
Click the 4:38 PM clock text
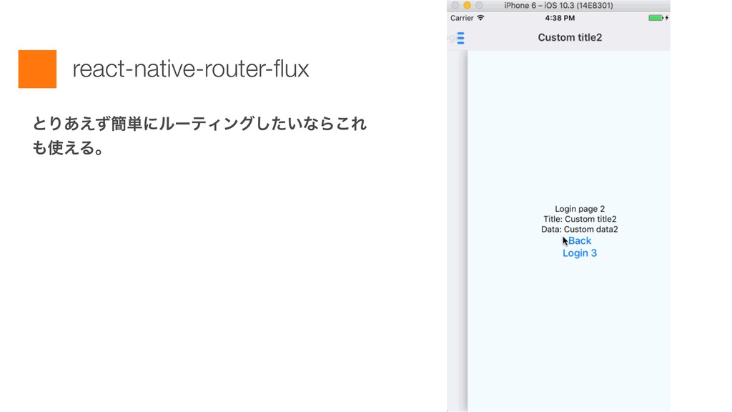560,18
